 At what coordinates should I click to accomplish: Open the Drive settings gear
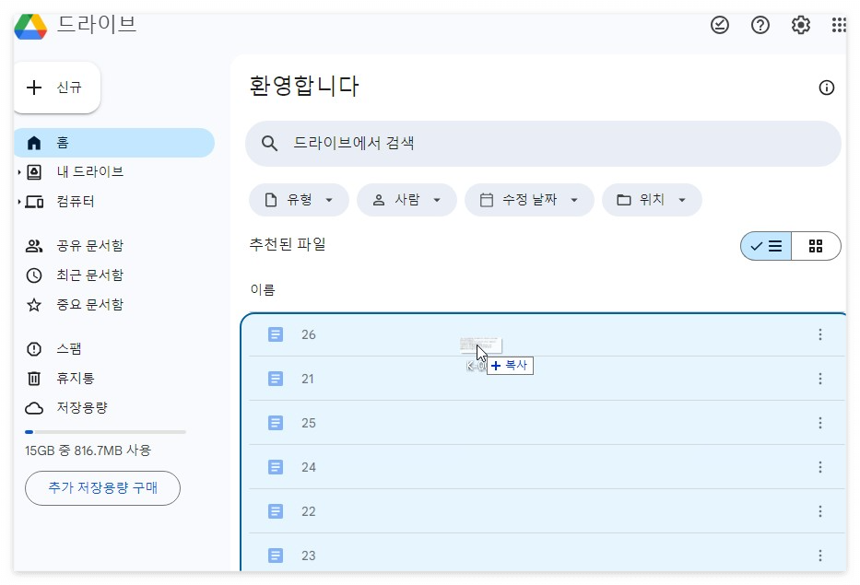[x=798, y=25]
